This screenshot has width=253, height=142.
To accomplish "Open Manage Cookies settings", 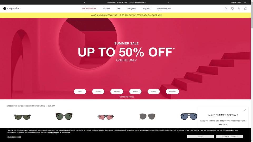I will click(14, 137).
